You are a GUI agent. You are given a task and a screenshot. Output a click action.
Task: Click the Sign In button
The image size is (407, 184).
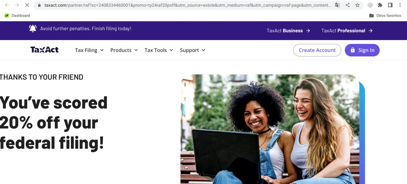362,50
